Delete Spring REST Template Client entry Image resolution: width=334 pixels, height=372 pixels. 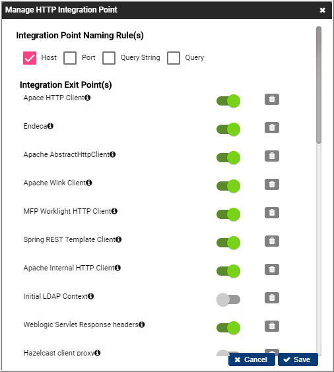[272, 241]
